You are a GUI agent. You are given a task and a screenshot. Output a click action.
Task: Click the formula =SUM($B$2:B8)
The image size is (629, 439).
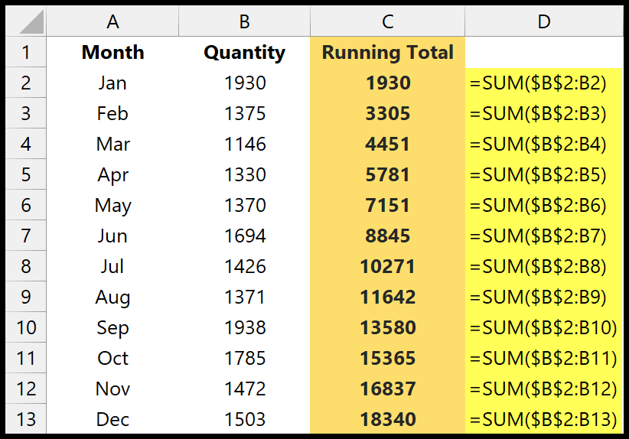click(x=544, y=266)
